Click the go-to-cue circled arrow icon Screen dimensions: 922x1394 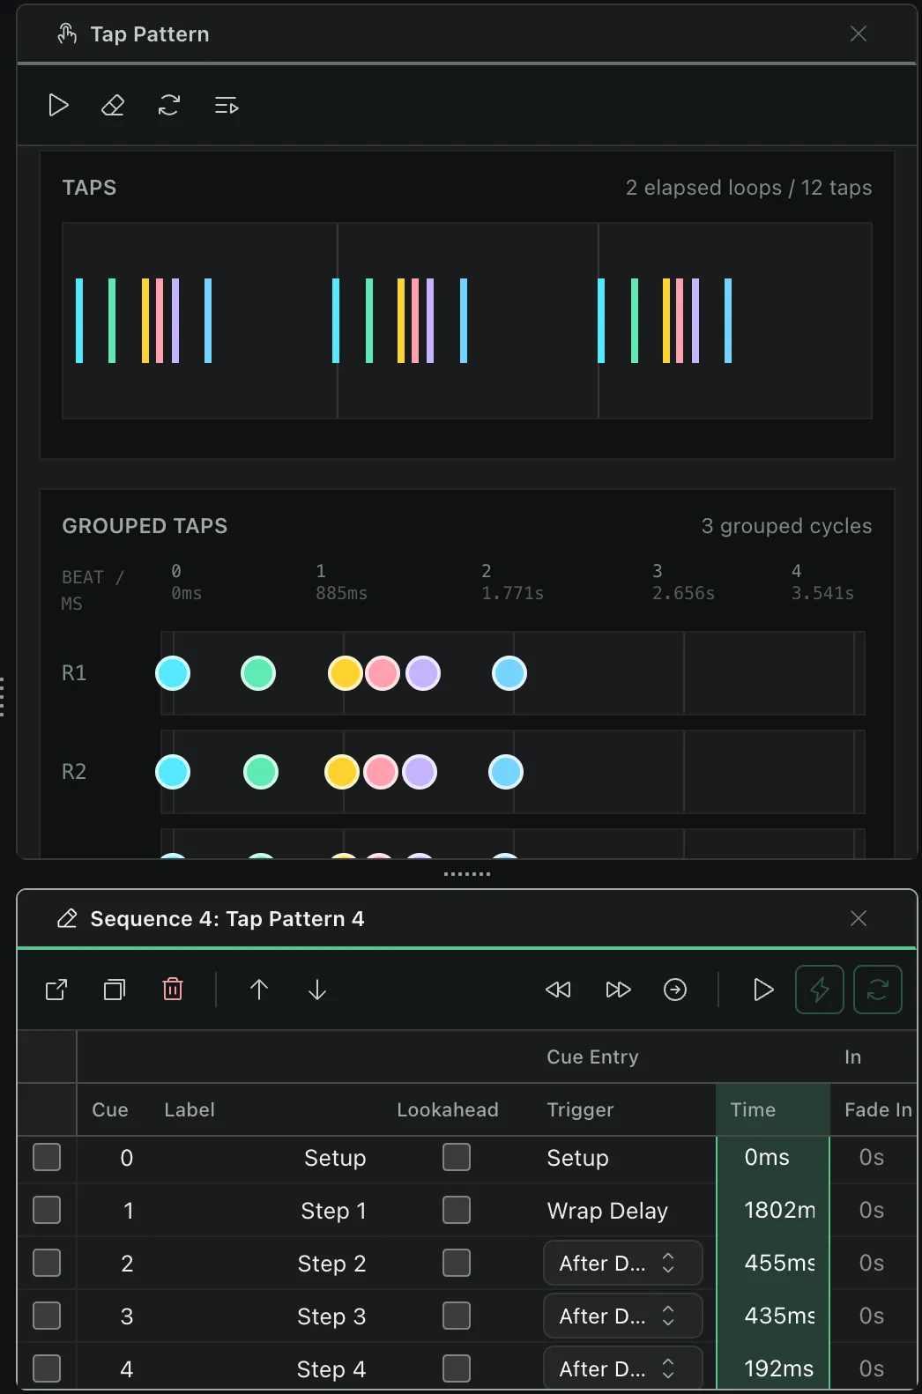click(675, 990)
